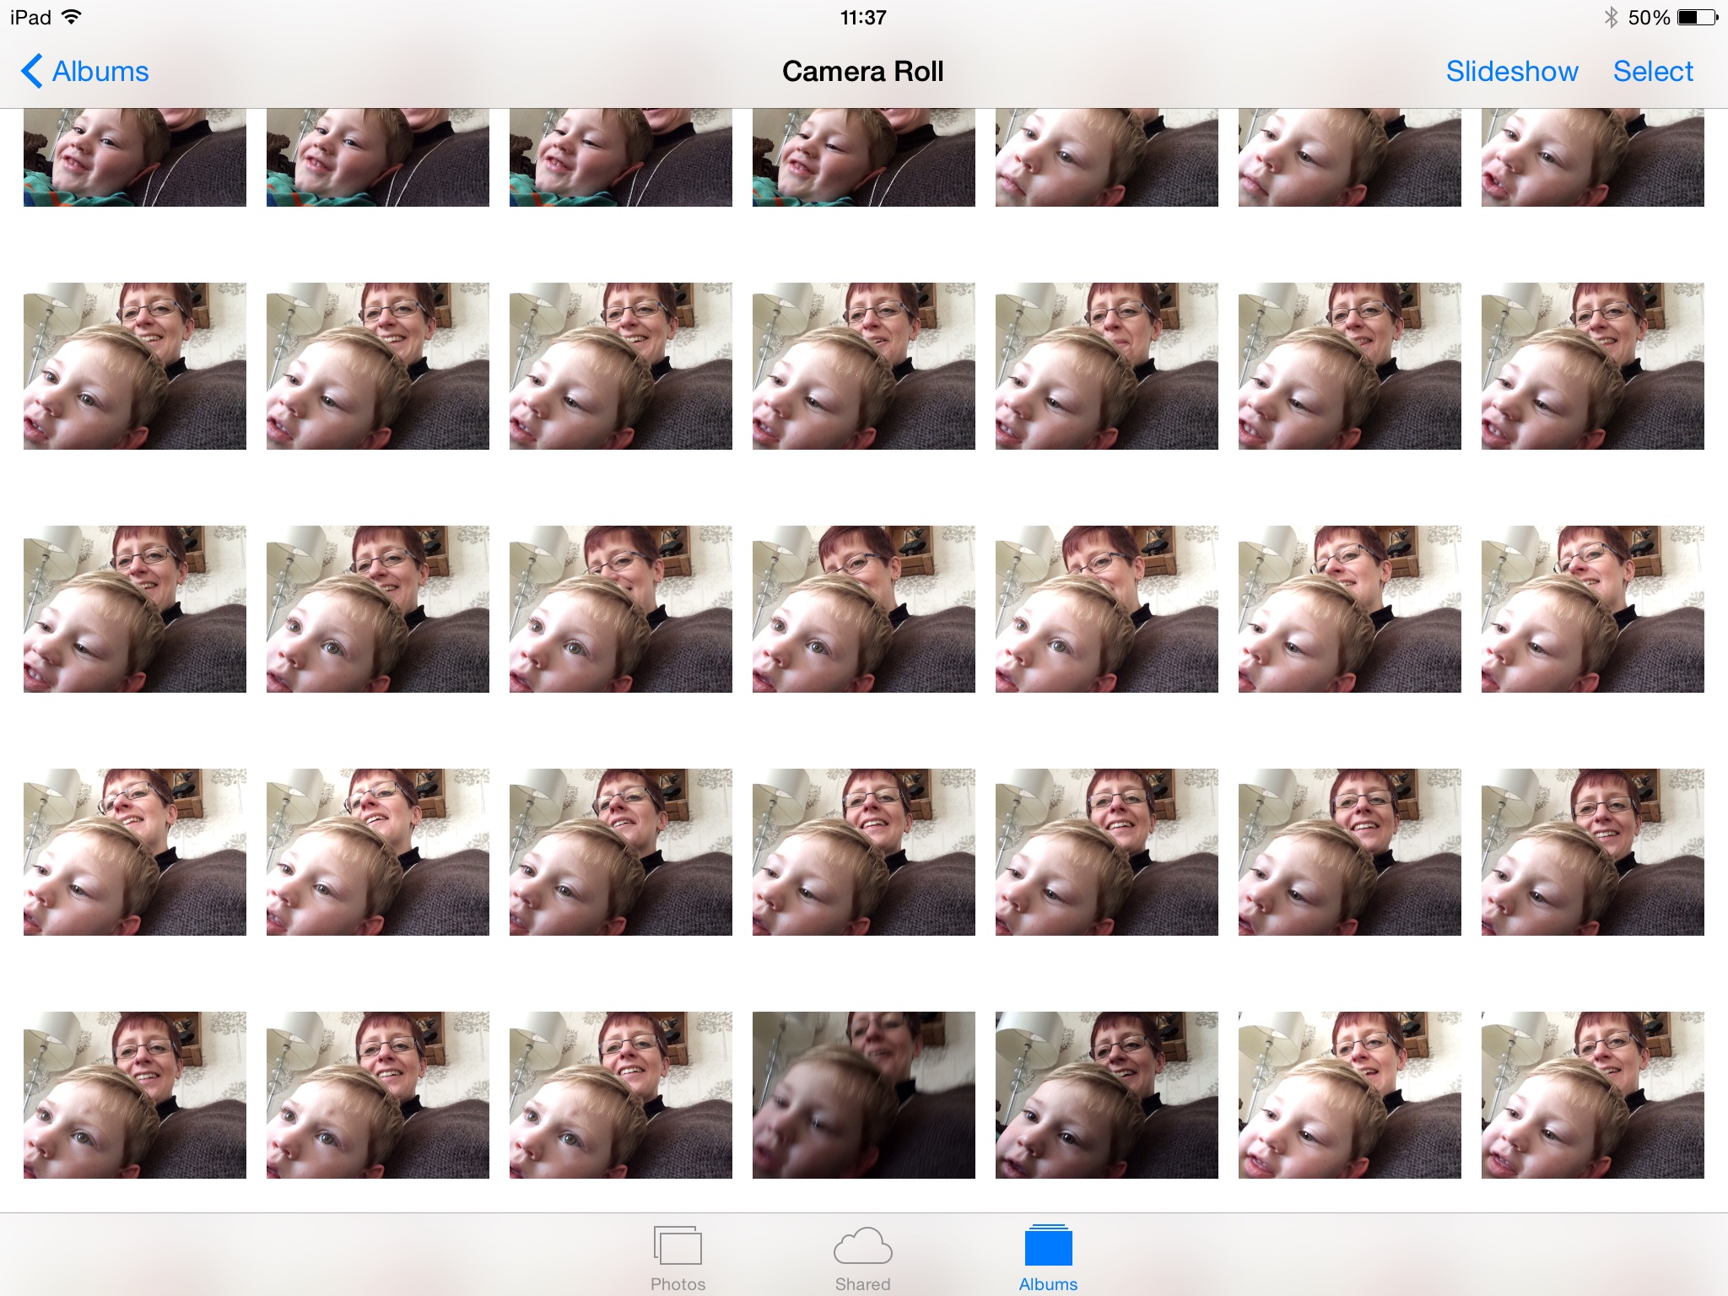Screen dimensions: 1728x1296
Task: Tap the Wi-Fi status icon
Action: tap(73, 17)
